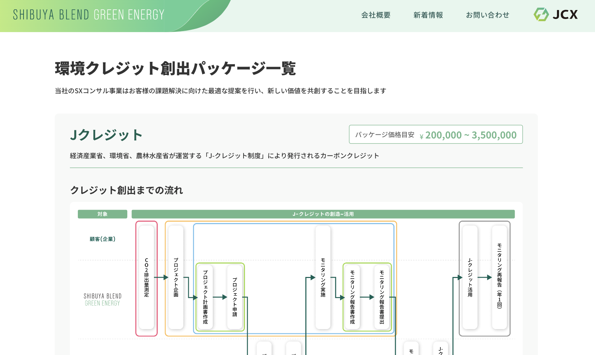595x355 pixels.
Task: Select お問い合わせ in the top navigation
Action: point(488,15)
